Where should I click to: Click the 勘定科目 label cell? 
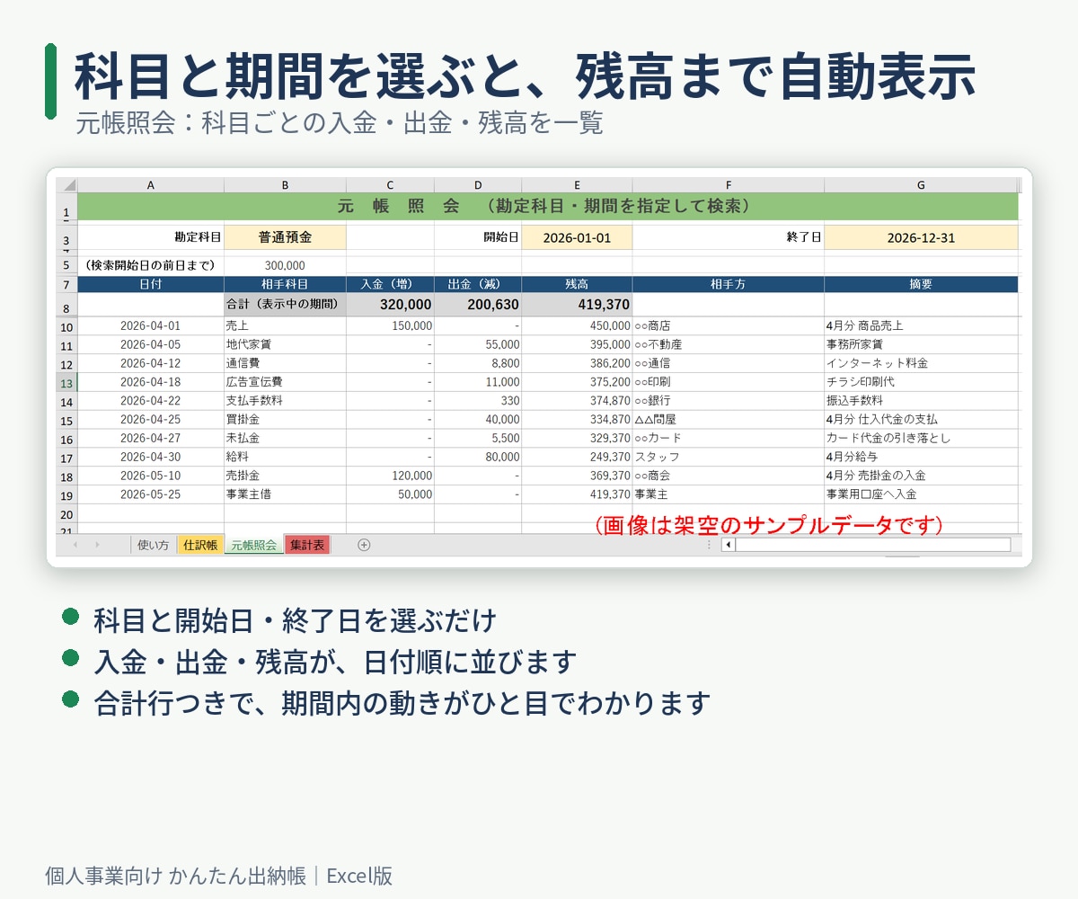pyautogui.click(x=151, y=237)
